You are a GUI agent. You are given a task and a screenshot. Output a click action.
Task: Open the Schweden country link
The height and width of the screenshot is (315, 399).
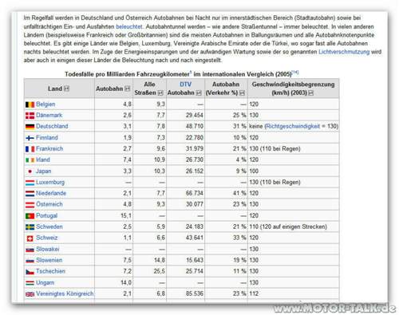[x=49, y=226]
